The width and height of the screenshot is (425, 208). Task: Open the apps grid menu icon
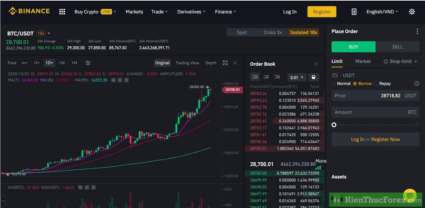pos(62,12)
